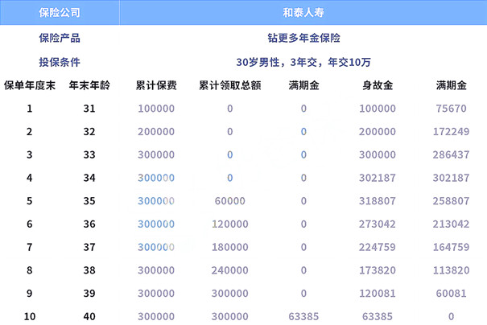Viewport: 487px width, 325px height.
Task: Select the value 172249
Action: [451, 132]
